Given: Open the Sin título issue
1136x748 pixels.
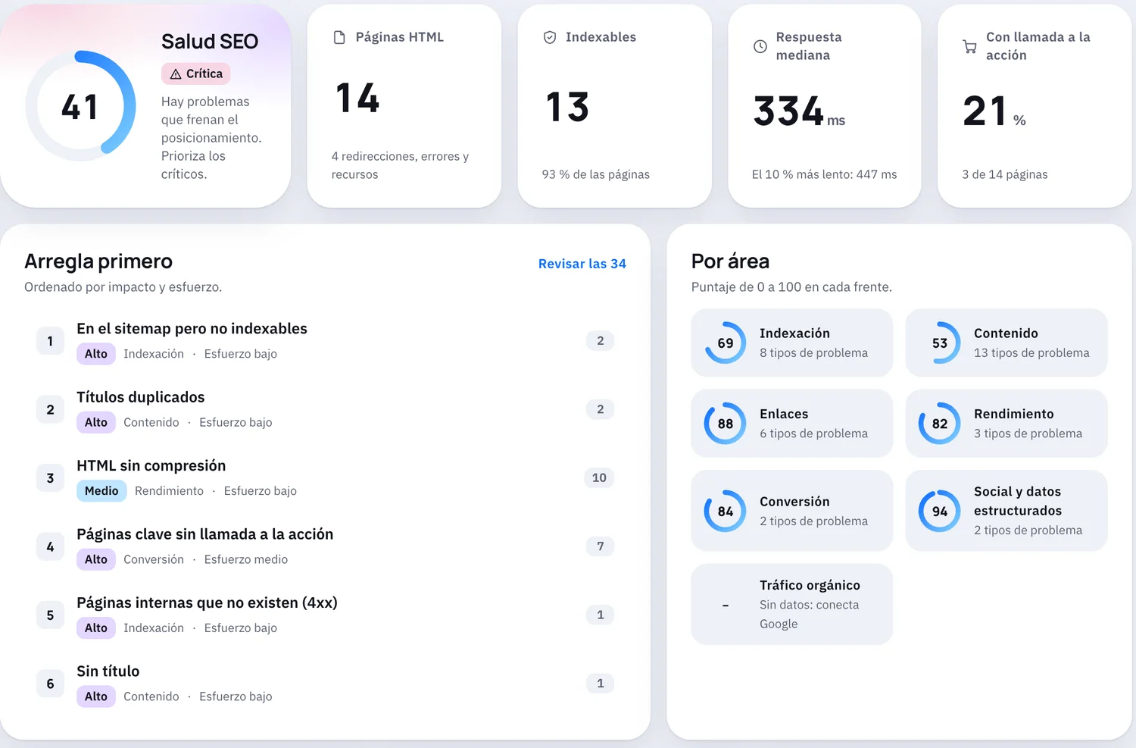Looking at the screenshot, I should click(325, 684).
